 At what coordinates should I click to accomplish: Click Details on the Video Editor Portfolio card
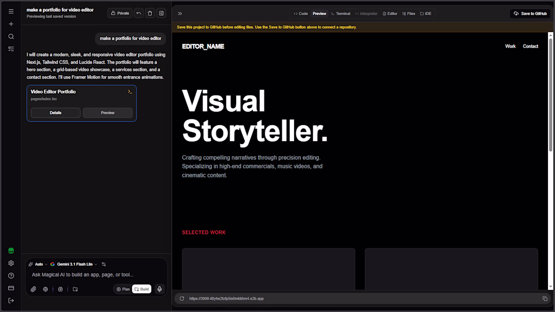(55, 113)
